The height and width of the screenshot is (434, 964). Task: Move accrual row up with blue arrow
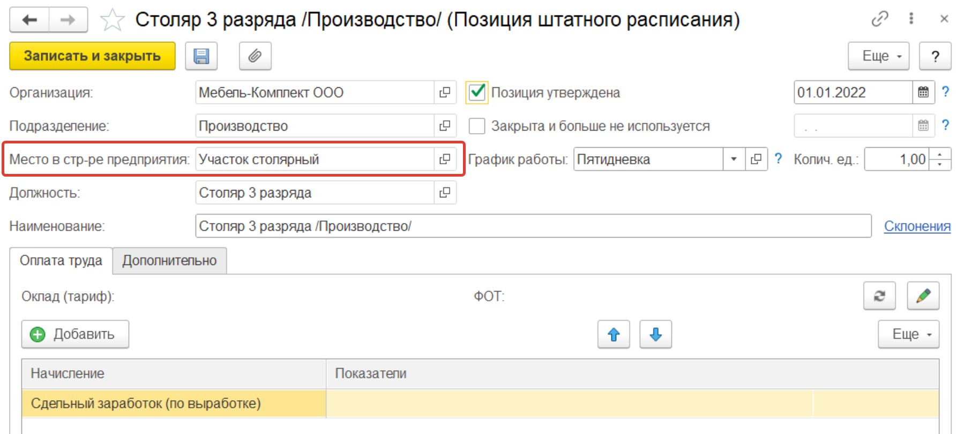(x=614, y=334)
